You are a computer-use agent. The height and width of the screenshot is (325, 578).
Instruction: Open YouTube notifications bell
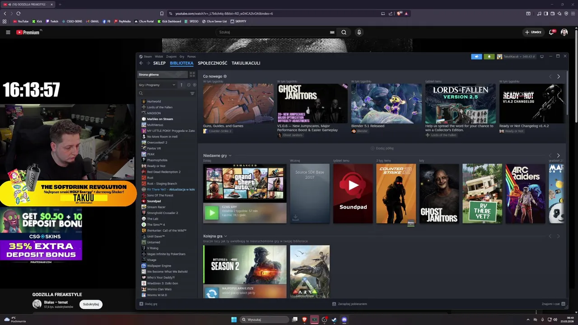[x=552, y=32]
